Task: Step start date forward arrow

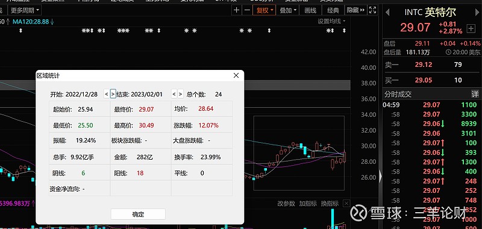Action: pyautogui.click(x=113, y=94)
